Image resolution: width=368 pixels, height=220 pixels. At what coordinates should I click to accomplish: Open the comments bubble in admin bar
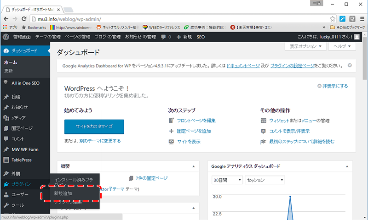point(164,37)
